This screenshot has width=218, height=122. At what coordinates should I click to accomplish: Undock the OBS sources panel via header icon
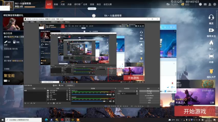69,88
